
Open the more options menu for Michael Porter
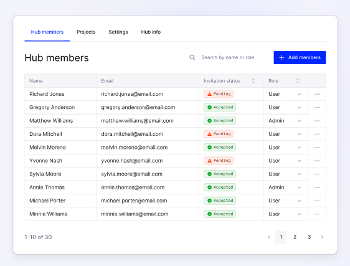point(317,201)
